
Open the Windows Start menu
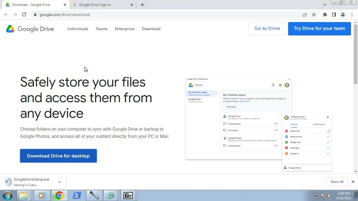click(x=7, y=195)
